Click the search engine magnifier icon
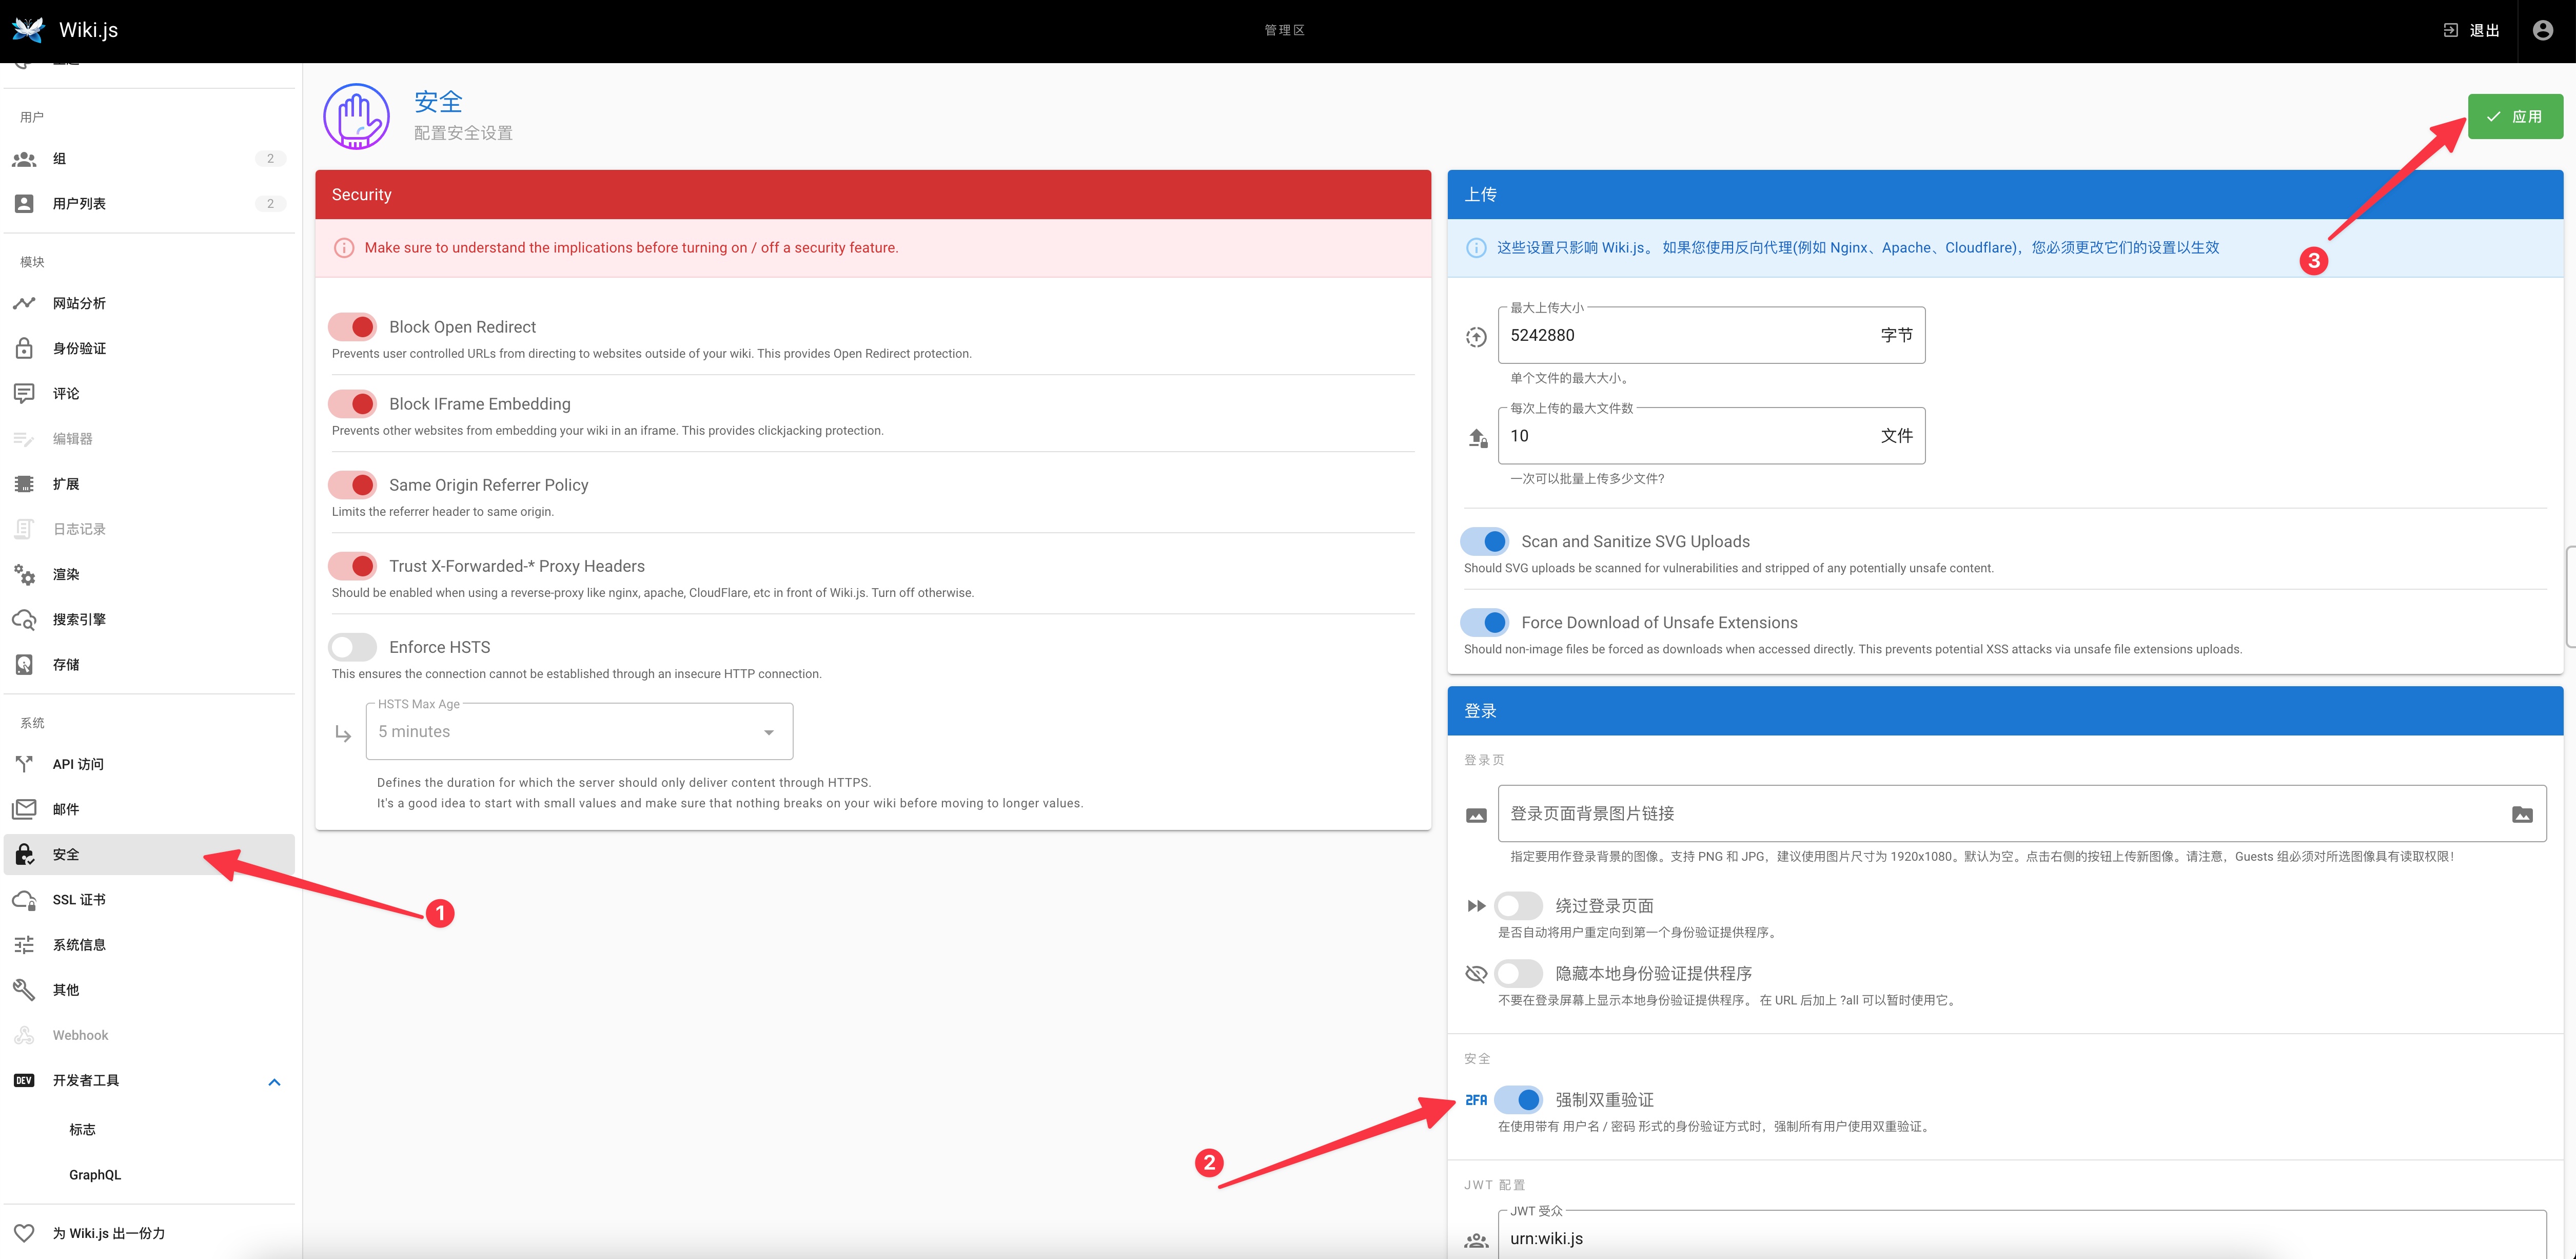The height and width of the screenshot is (1259, 2576). click(24, 619)
